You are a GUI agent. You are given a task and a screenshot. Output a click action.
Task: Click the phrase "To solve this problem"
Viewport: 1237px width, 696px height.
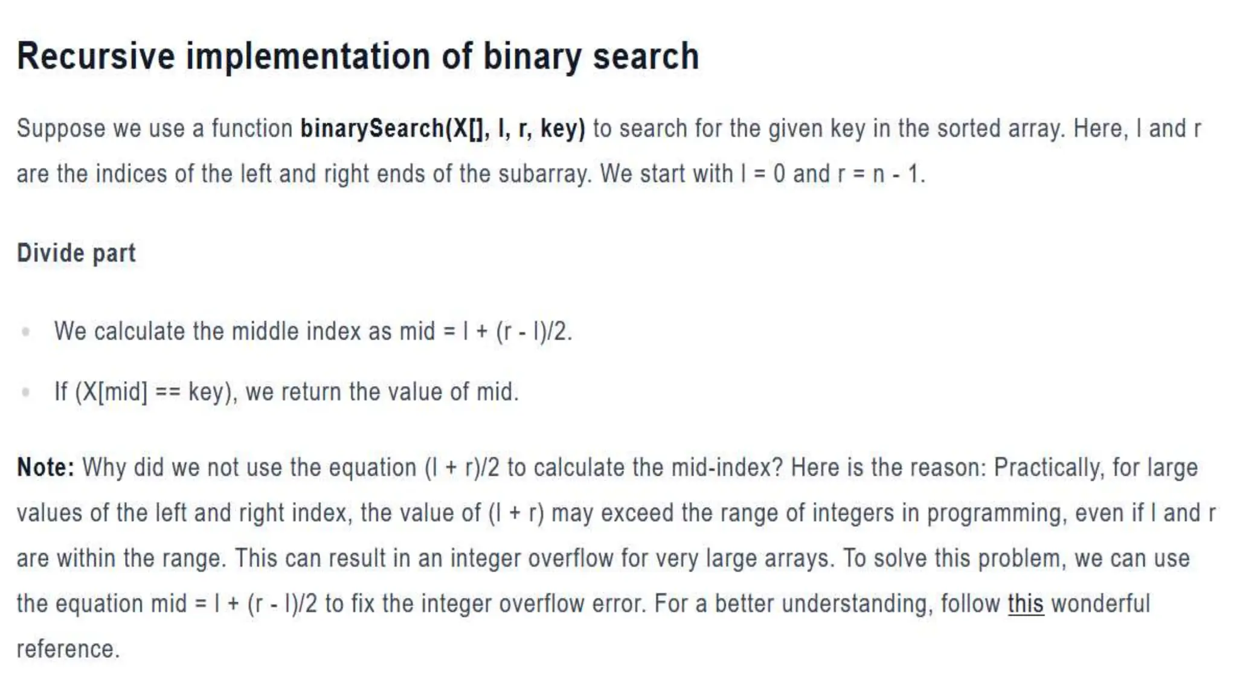(x=951, y=558)
